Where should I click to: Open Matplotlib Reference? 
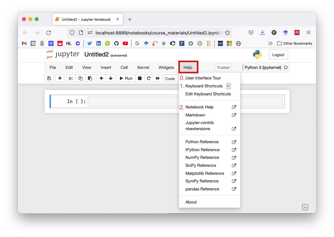[x=210, y=173]
